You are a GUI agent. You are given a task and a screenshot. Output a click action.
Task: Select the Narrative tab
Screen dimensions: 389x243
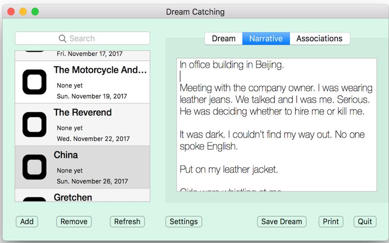266,38
